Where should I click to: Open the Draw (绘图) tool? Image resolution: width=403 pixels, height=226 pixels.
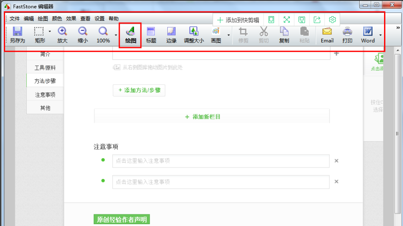coord(130,35)
